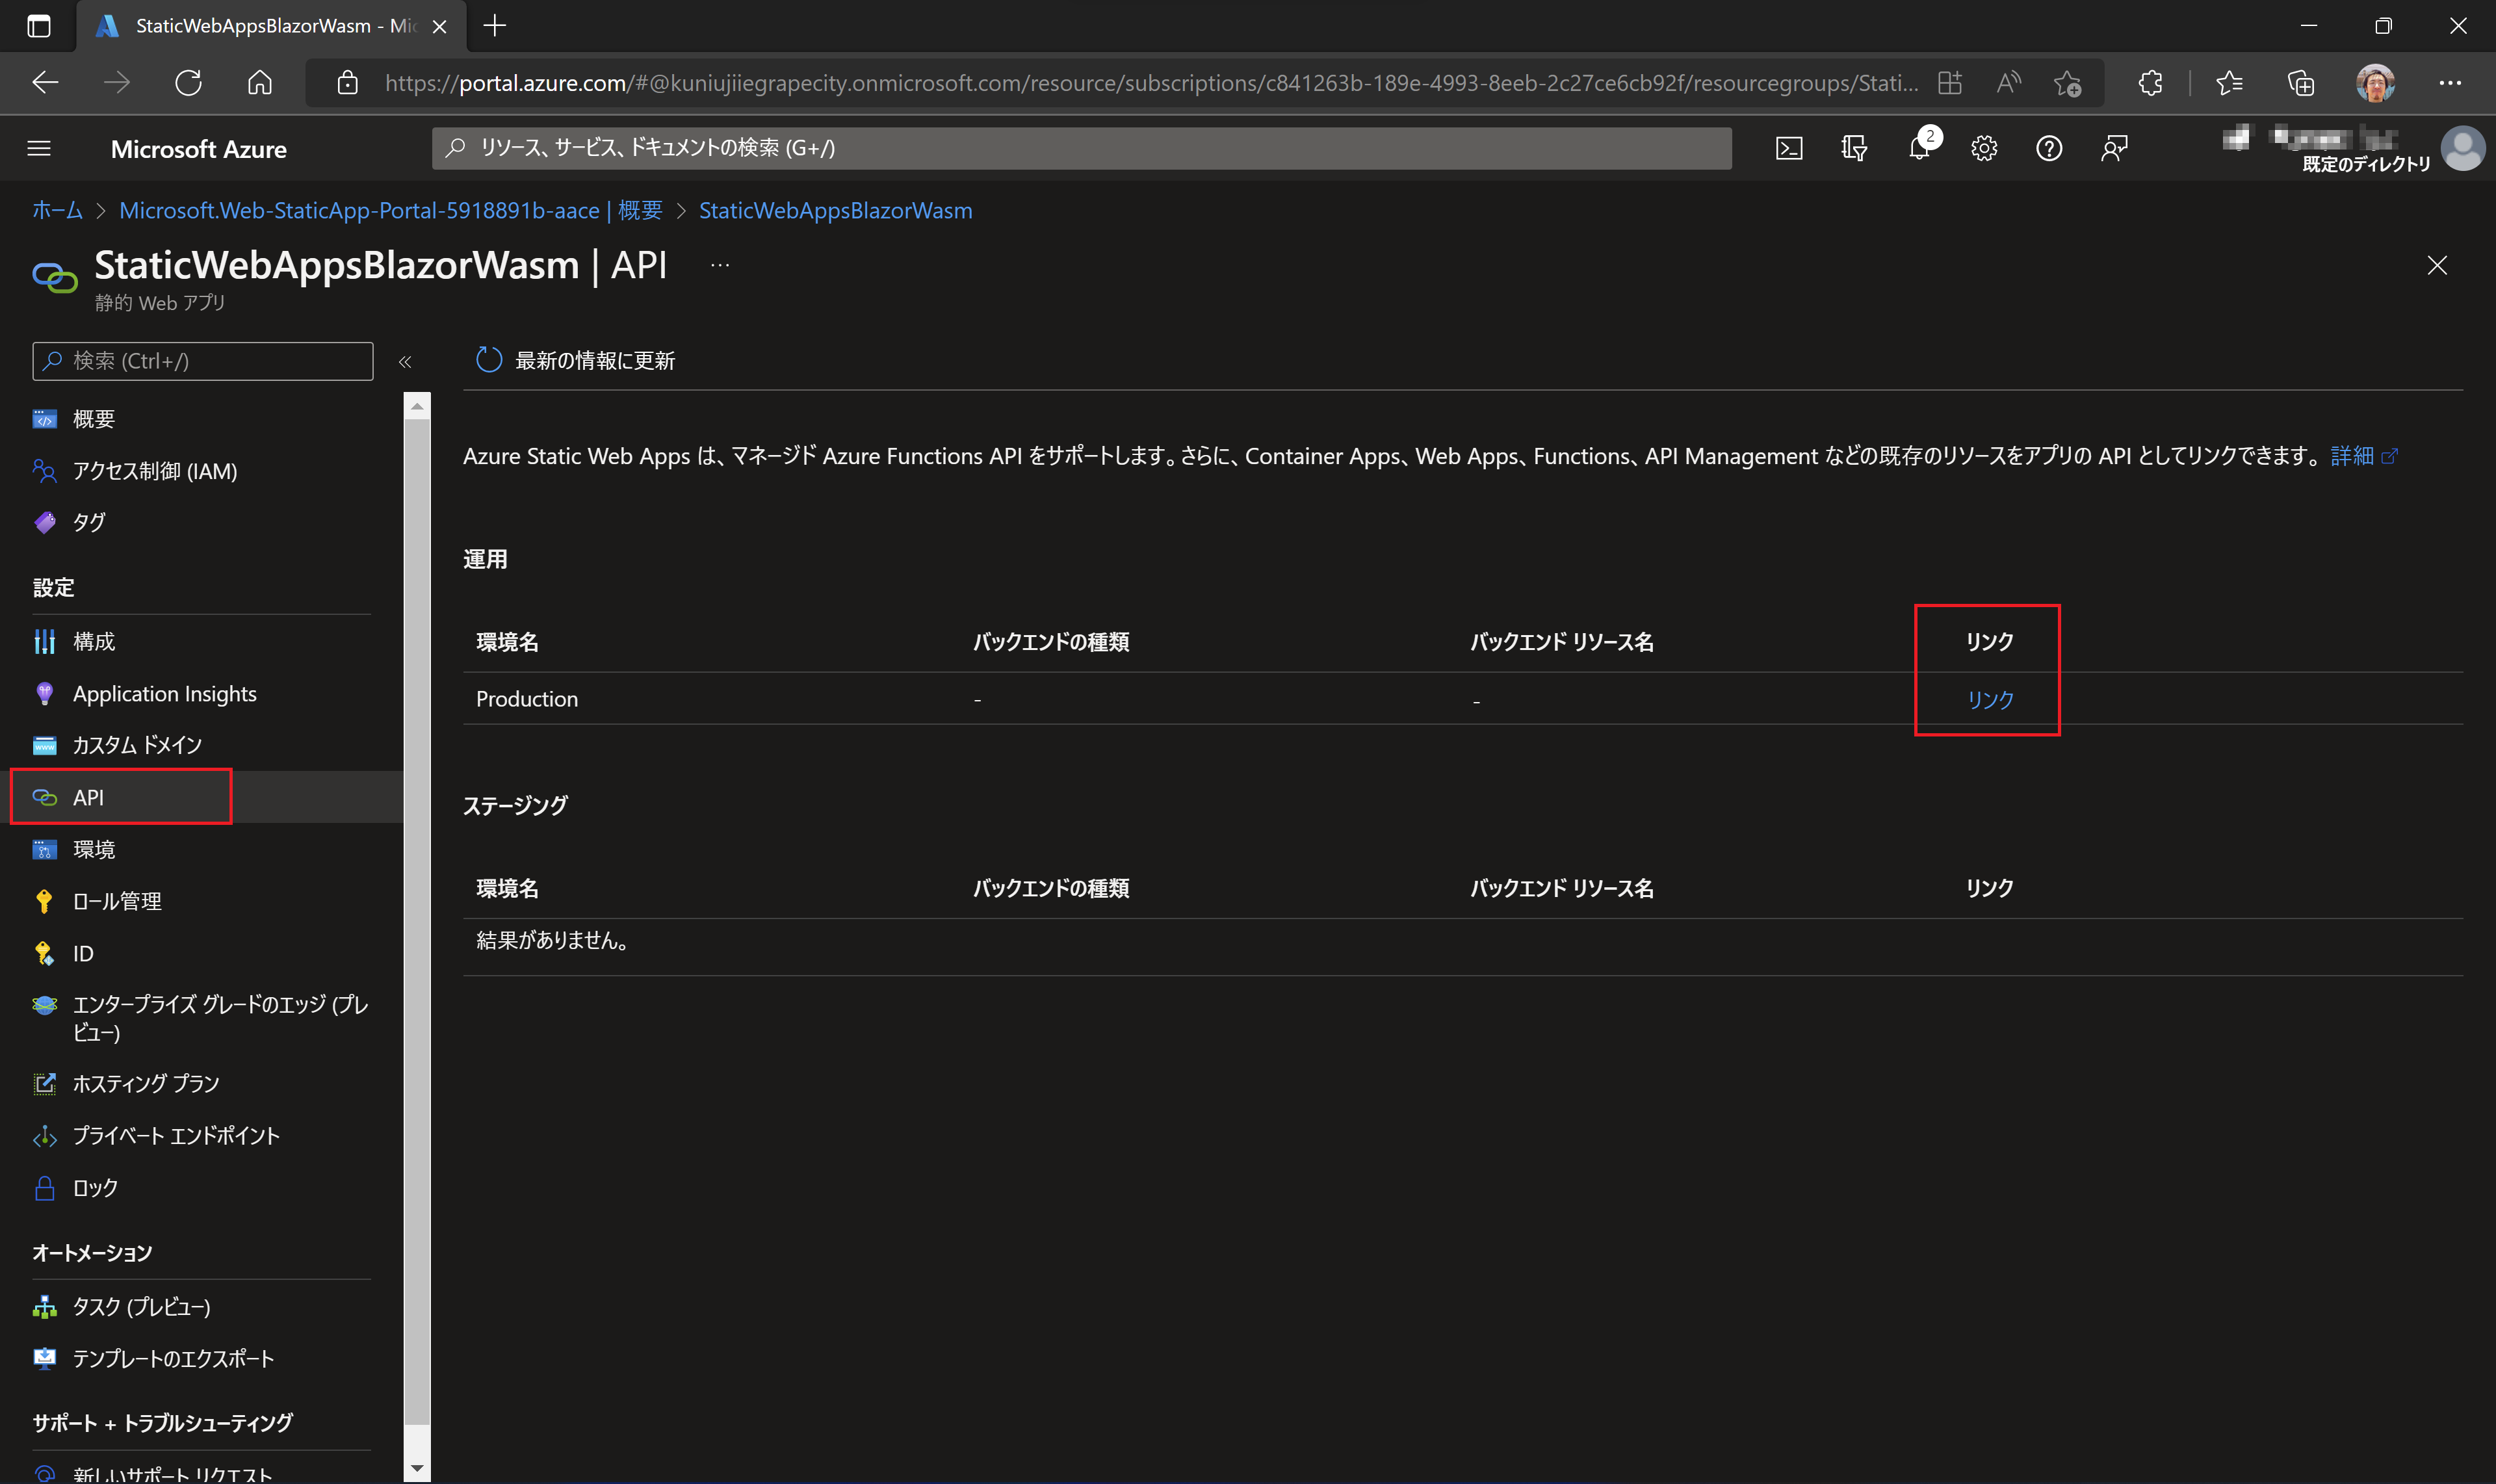Click the リンク link in Production row
This screenshot has width=2496, height=1484.
coord(1990,700)
